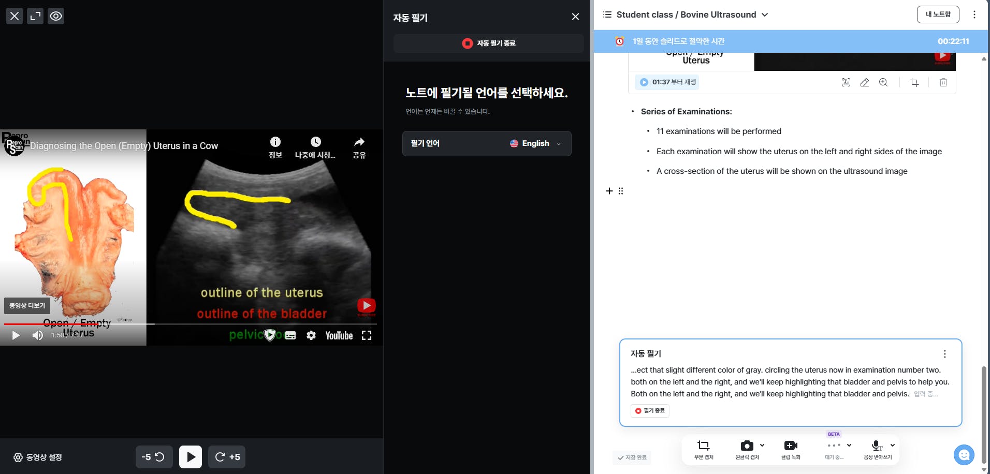Open the Repro Scan channel logo

tap(14, 145)
